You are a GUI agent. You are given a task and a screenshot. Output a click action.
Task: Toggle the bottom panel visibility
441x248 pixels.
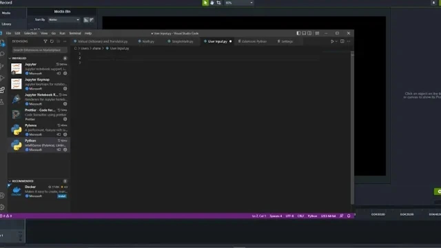click(x=304, y=33)
